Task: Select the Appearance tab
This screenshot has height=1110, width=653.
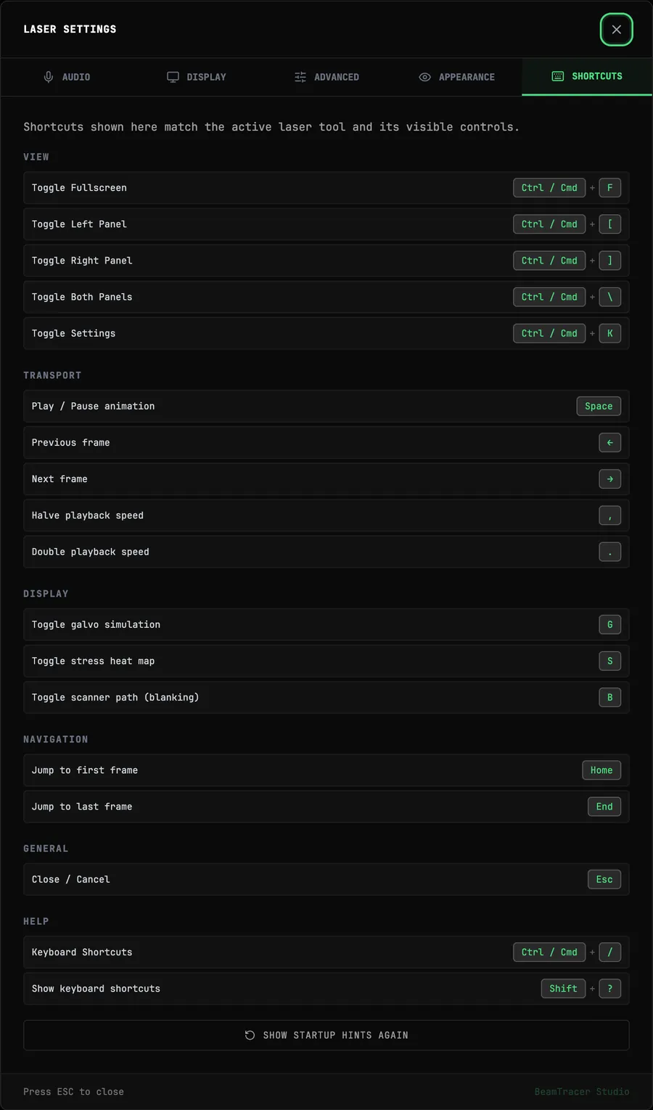Action: click(456, 77)
